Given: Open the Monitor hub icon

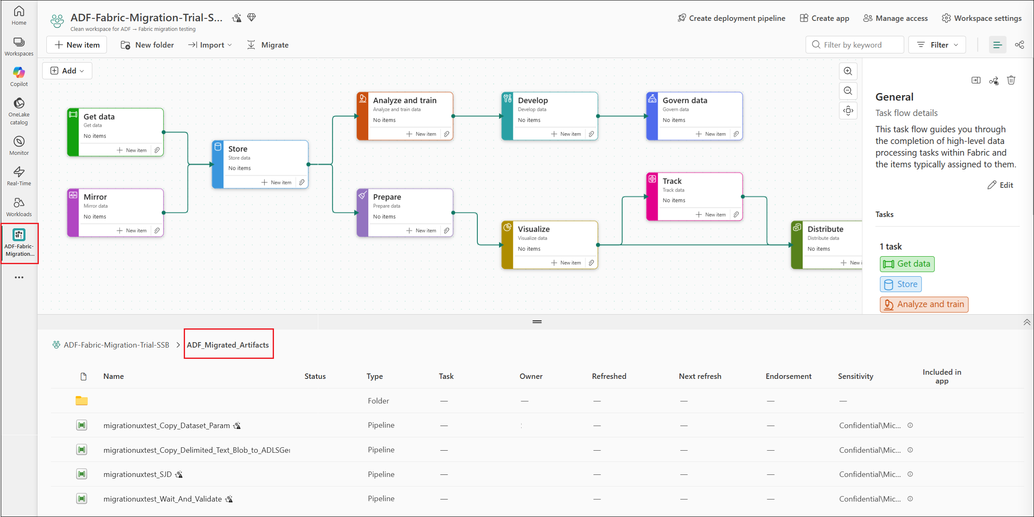Looking at the screenshot, I should click(x=19, y=146).
